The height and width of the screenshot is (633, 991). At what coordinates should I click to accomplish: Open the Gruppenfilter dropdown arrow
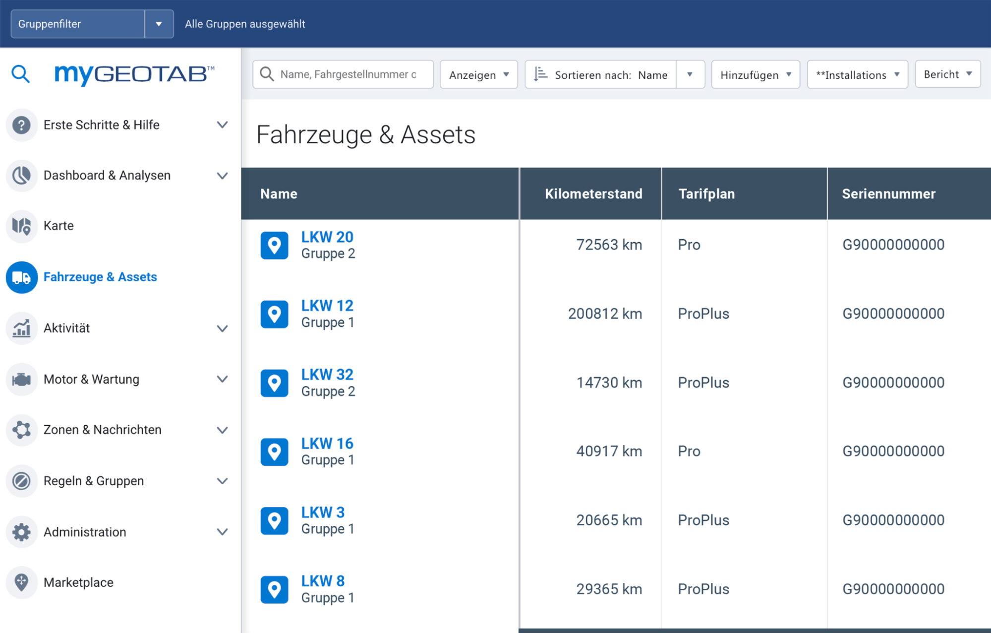click(x=159, y=24)
